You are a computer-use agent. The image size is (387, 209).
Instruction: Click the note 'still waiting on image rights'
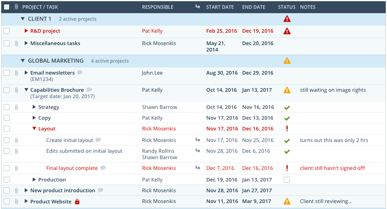coord(333,90)
